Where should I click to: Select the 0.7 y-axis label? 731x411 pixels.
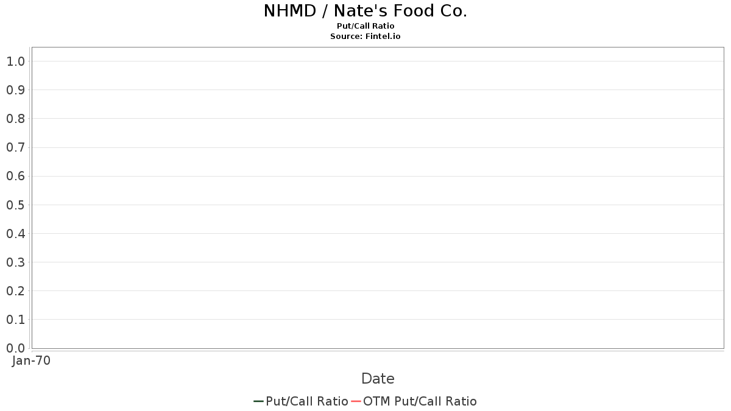point(15,147)
